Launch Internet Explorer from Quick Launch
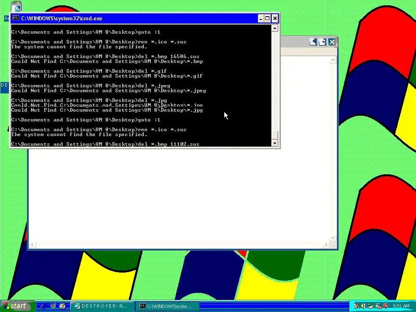The width and height of the screenshot is (416, 312). point(43,306)
